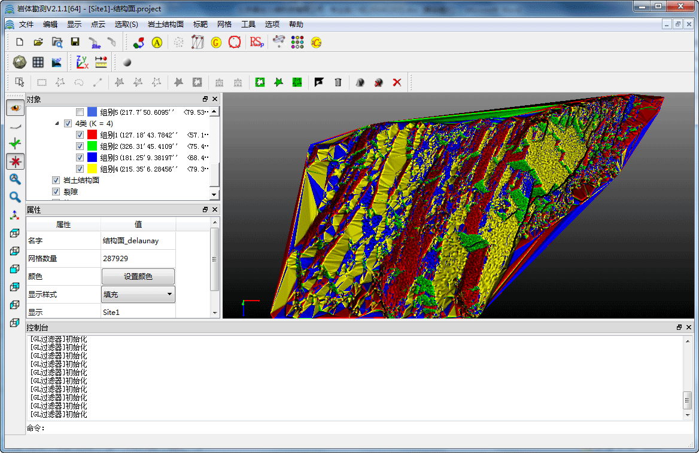The height and width of the screenshot is (453, 699).
Task: Click the red X icon in toolbar
Action: (x=397, y=82)
